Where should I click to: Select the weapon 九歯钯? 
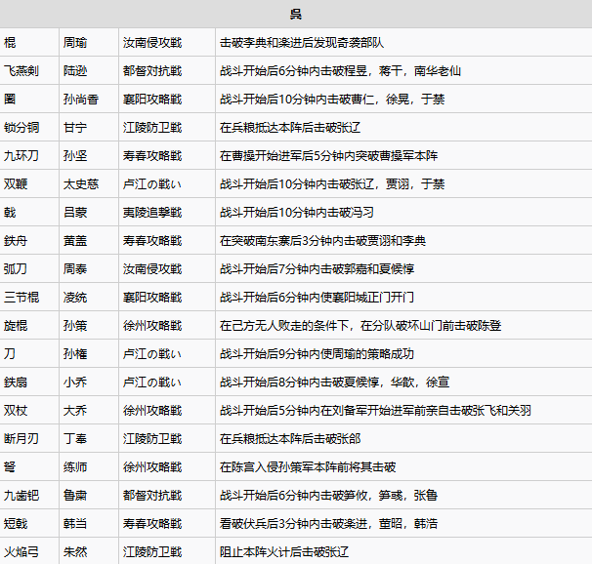click(21, 495)
